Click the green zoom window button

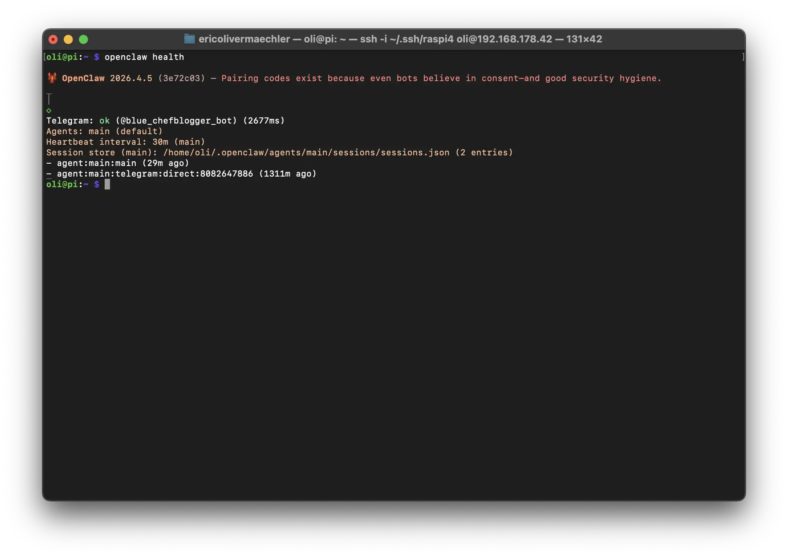point(83,39)
